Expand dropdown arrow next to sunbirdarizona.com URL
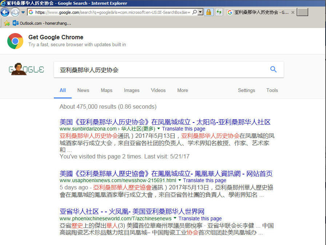Screen dimensions: 326x245 point(159,128)
